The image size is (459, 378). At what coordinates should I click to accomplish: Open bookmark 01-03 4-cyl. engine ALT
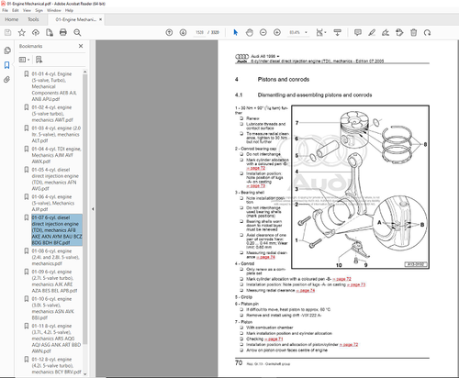coord(56,134)
